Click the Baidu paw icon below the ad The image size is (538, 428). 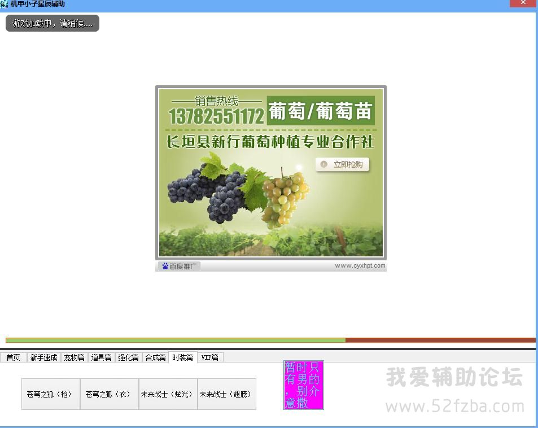tap(165, 266)
